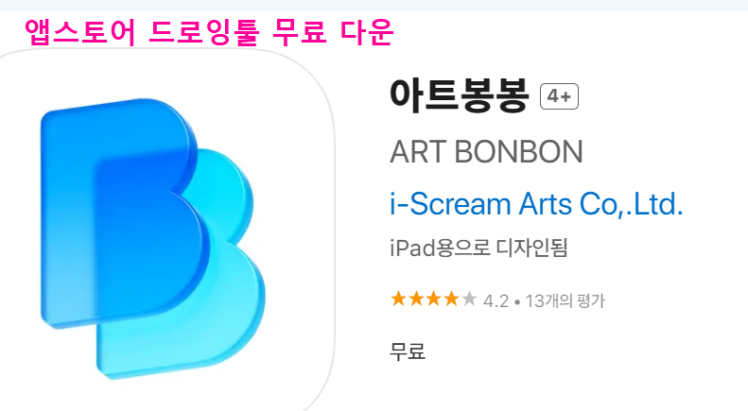Click the 아트봉봉 app title
The height and width of the screenshot is (411, 748).
(460, 95)
